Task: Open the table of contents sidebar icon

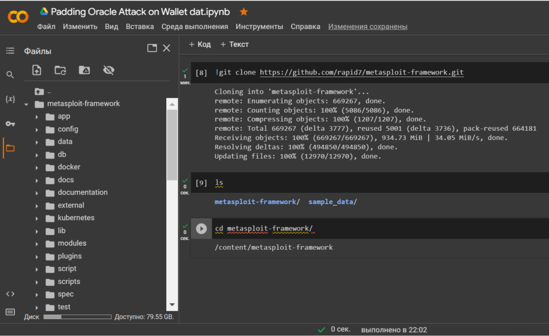Action: point(10,51)
